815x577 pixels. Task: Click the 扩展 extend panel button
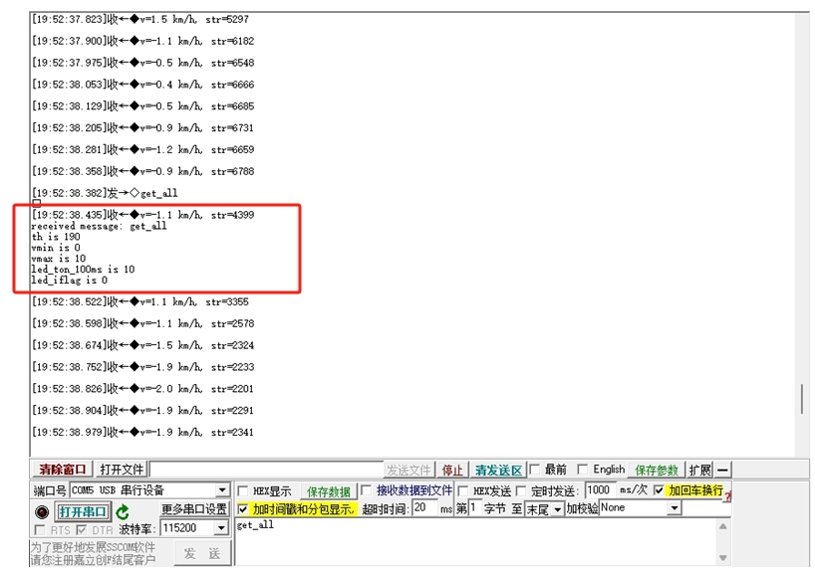tap(700, 470)
